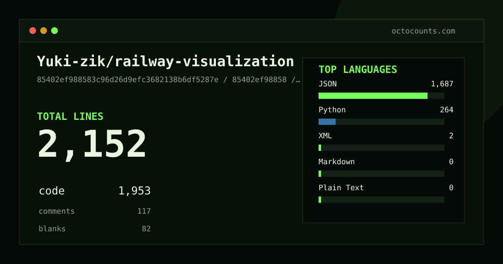The height and width of the screenshot is (264, 503).
Task: Click the code row label
Action: click(x=52, y=191)
